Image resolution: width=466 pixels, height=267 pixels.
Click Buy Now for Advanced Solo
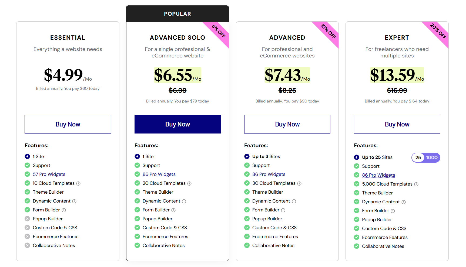click(177, 124)
